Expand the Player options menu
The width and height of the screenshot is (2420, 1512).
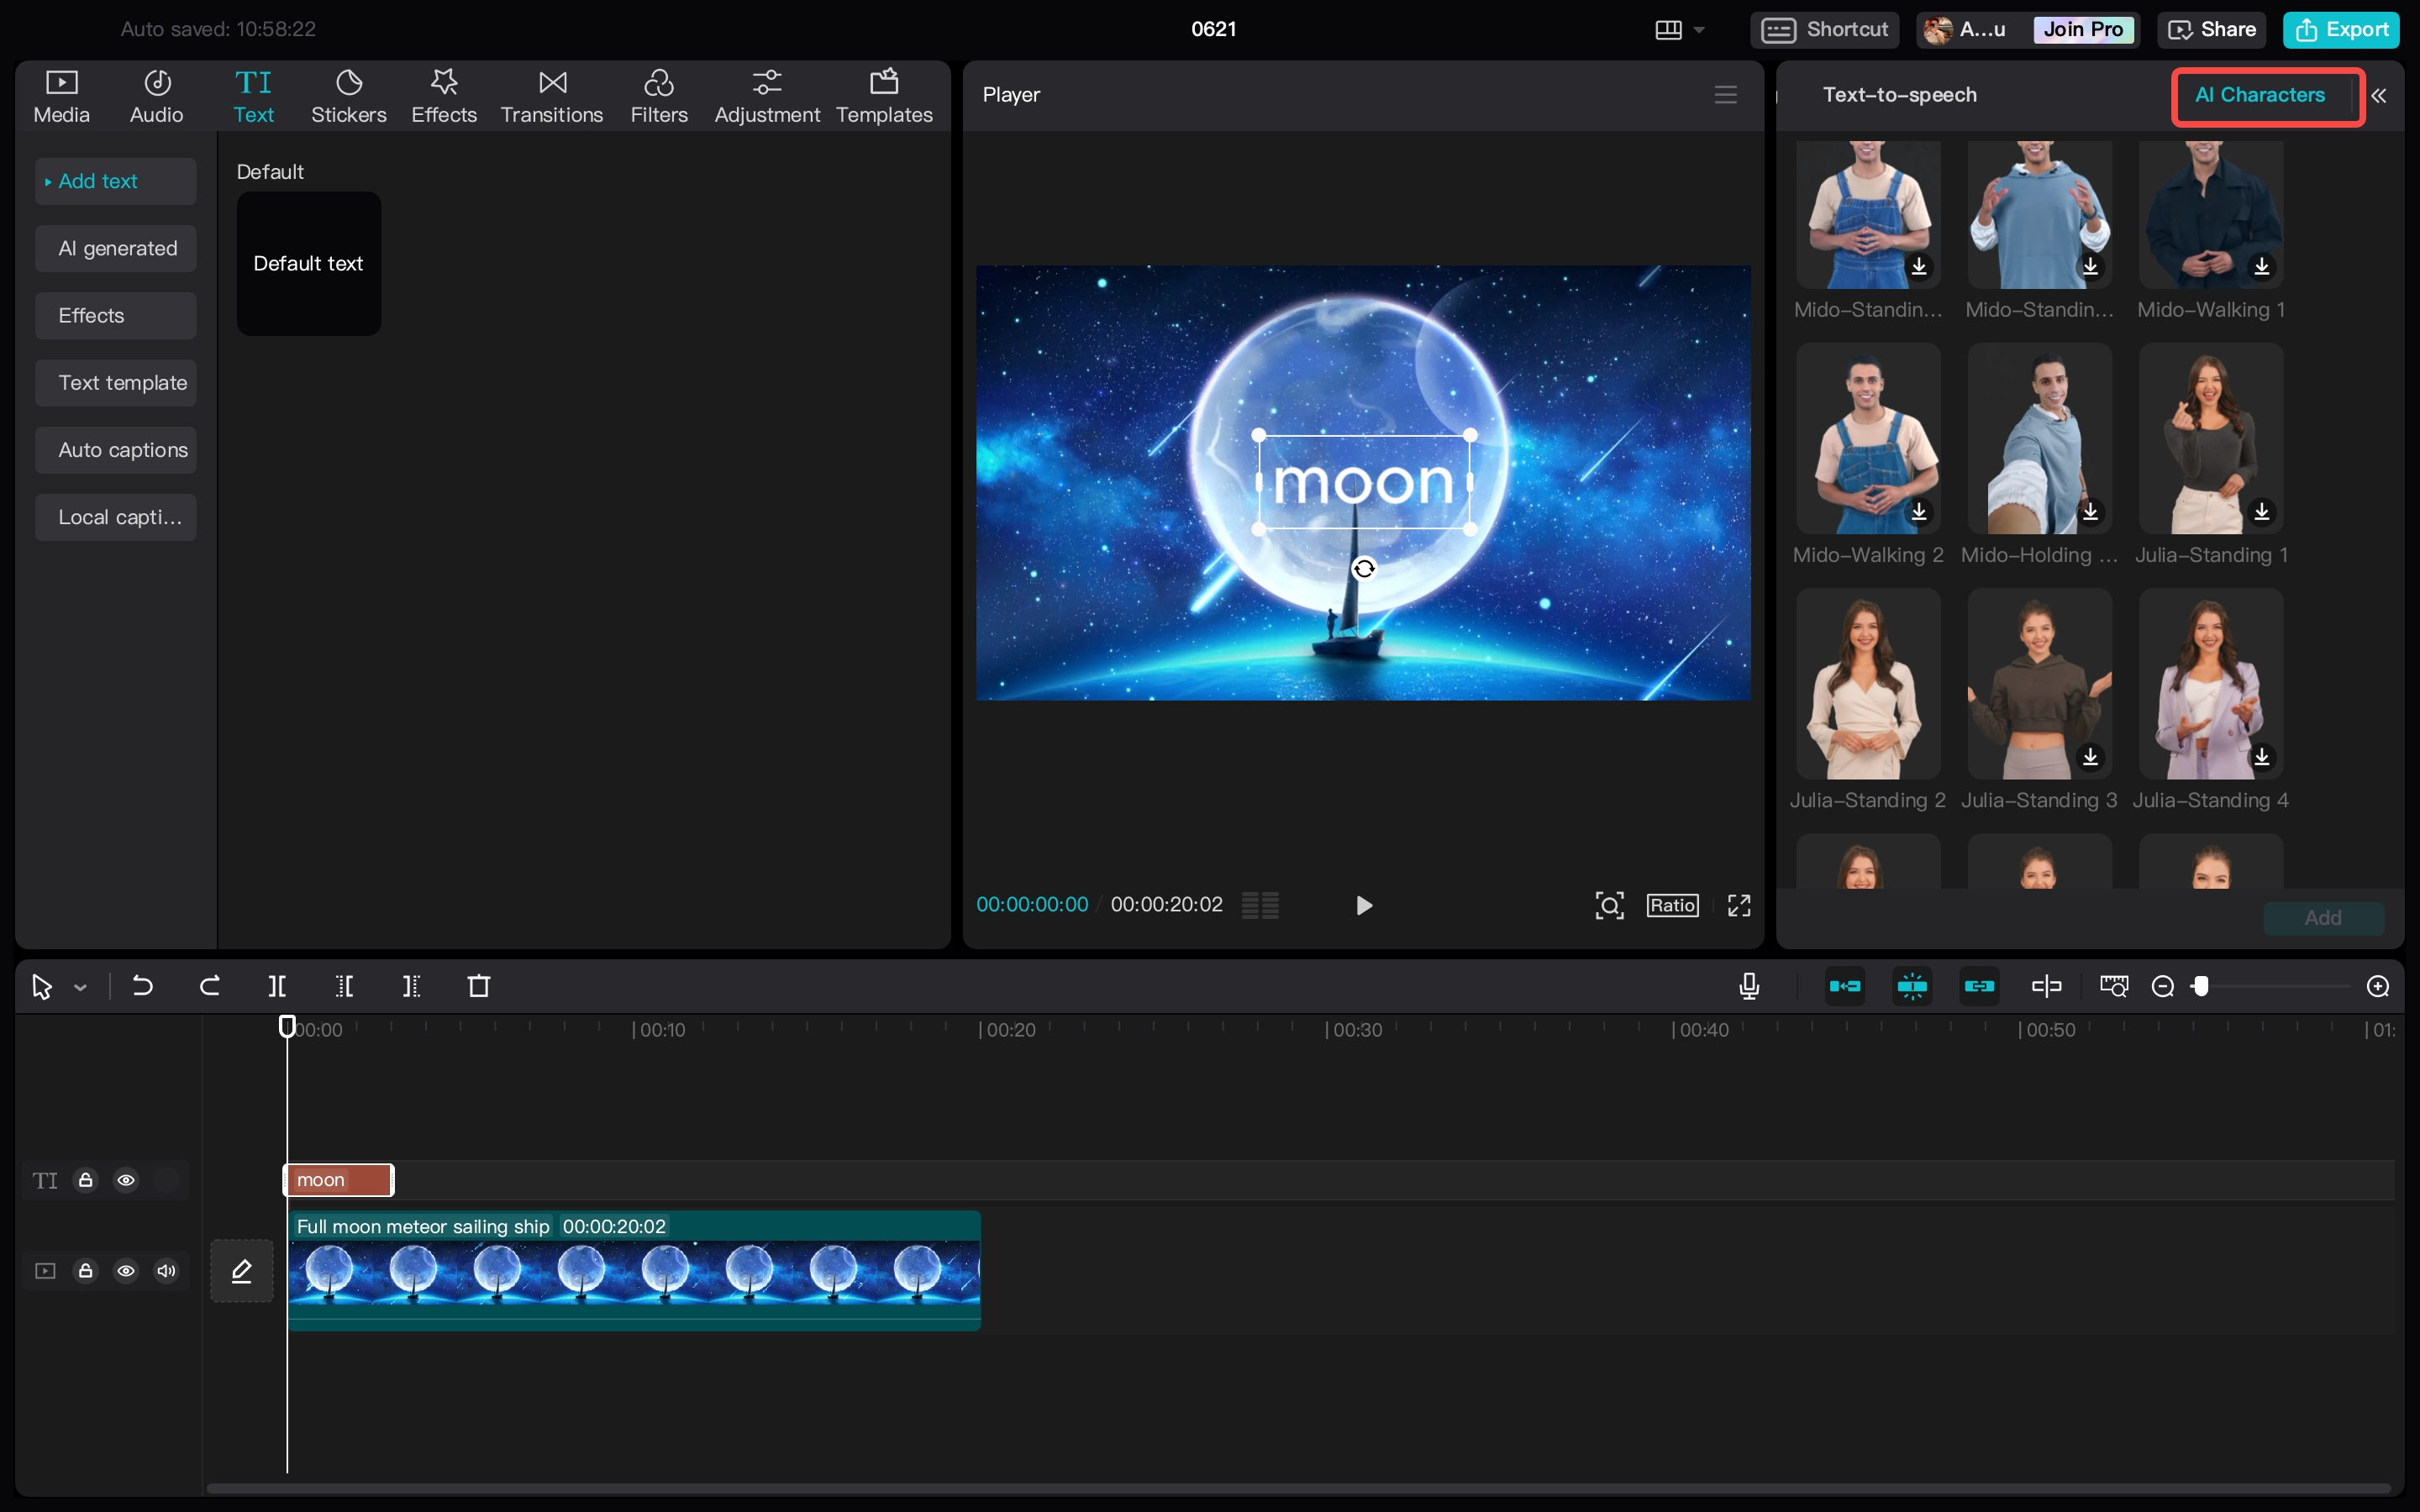[1725, 94]
